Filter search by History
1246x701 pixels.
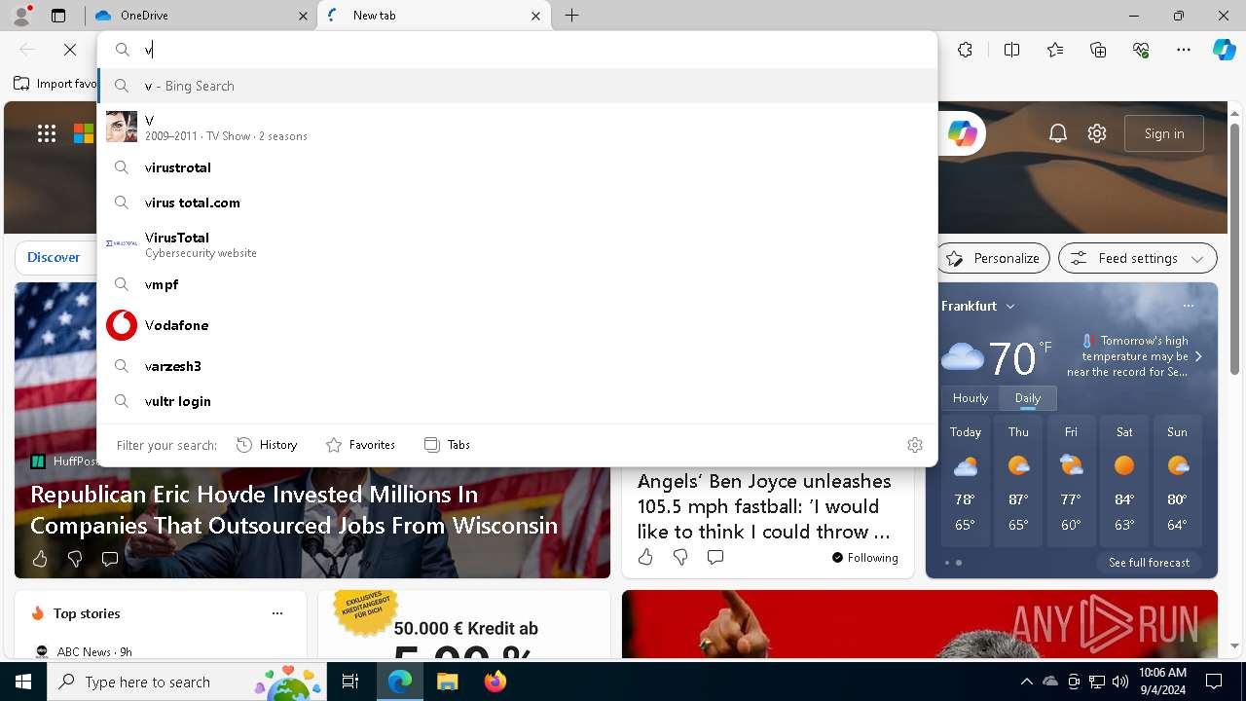click(x=267, y=445)
